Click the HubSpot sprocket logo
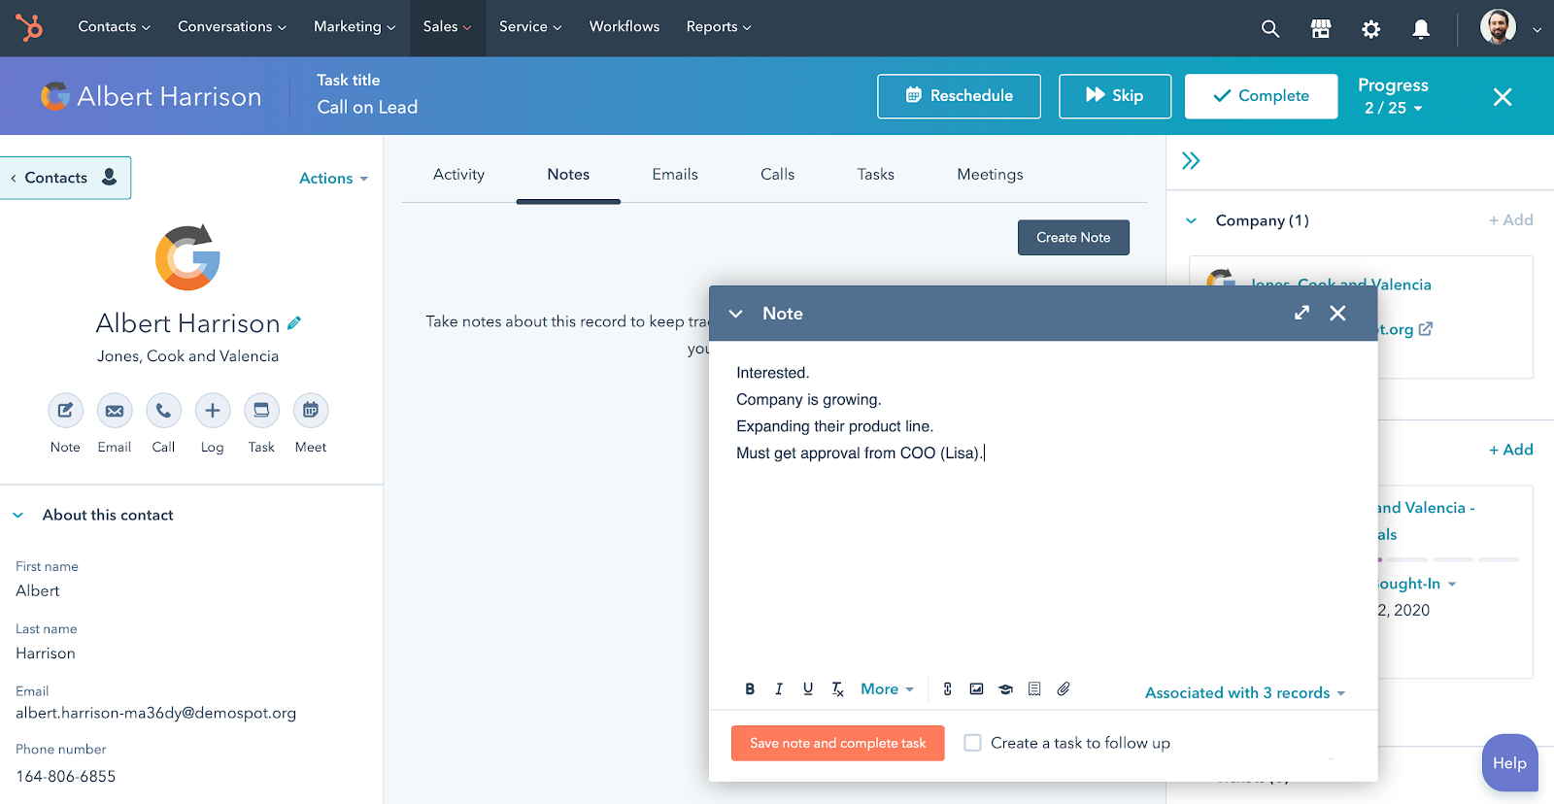The image size is (1554, 804). 29,27
